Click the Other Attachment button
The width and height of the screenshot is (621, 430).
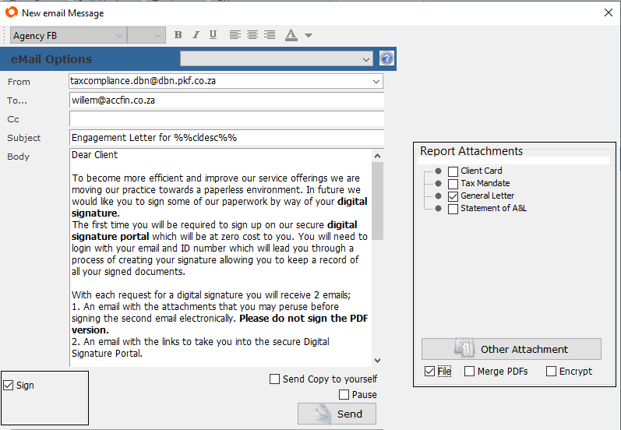point(511,349)
